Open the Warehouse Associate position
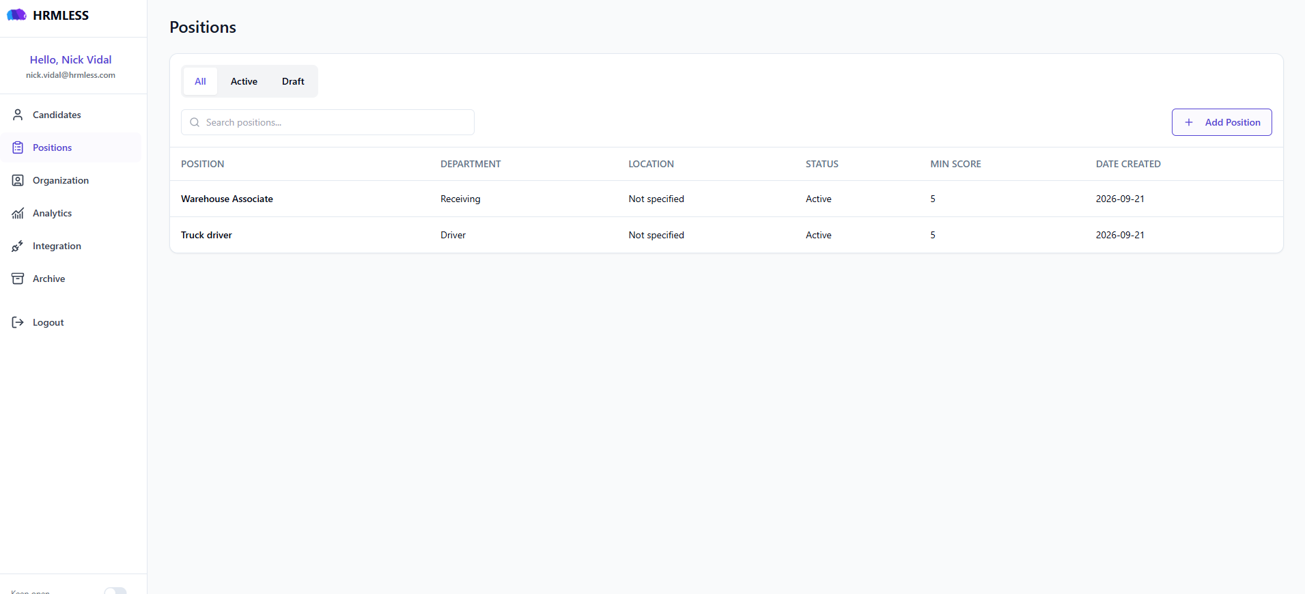This screenshot has width=1305, height=594. click(227, 199)
